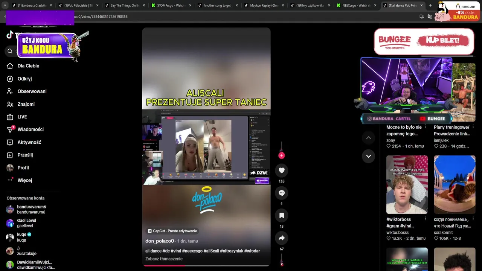Image resolution: width=482 pixels, height=271 pixels.
Task: Click the #ali5cali hashtag in caption
Action: 211,251
